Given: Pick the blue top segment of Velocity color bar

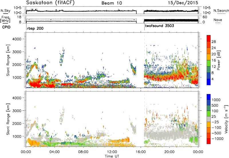Looking at the screenshot, I should [209, 97].
